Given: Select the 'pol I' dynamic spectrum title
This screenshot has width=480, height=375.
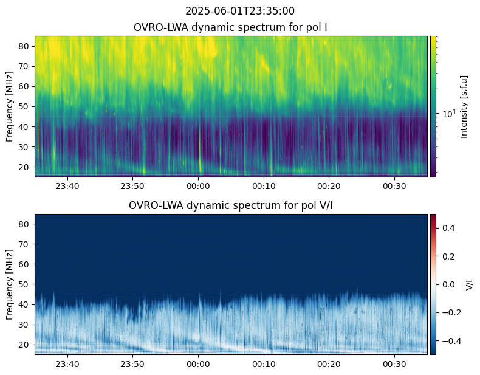Looking at the screenshot, I should click(x=231, y=27).
